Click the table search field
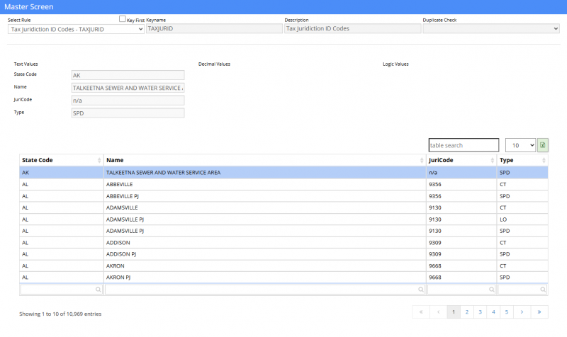The image size is (567, 337). (464, 145)
